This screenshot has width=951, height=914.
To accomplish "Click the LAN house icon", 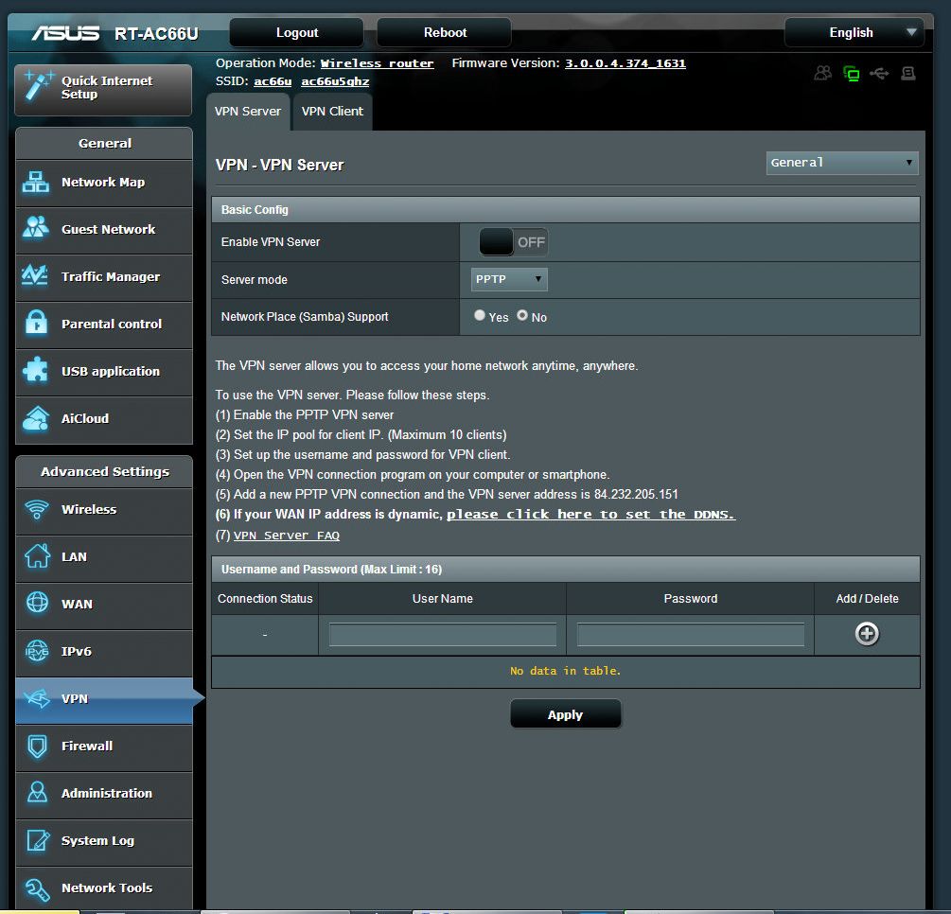I will 37,556.
